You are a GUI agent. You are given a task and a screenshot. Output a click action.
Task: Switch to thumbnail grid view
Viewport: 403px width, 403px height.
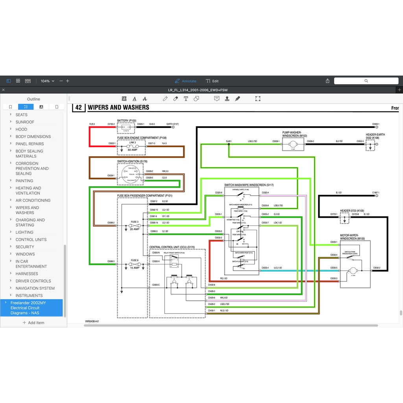18,81
